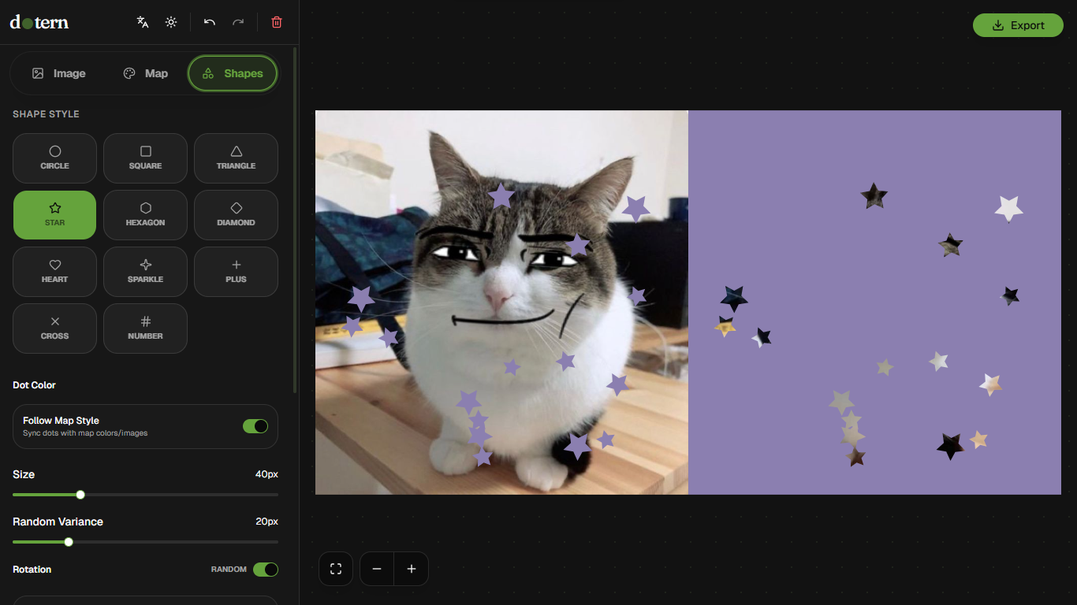Select the Cross shape style
1077x605 pixels.
[55, 328]
